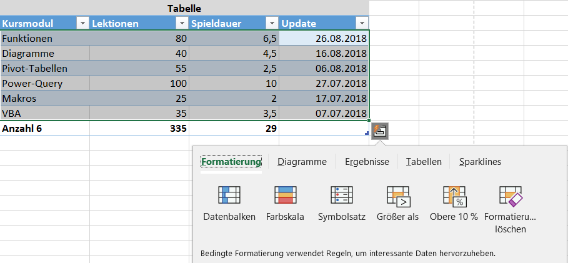
Task: Click the date cell 26.08.2018
Action: tap(324, 39)
